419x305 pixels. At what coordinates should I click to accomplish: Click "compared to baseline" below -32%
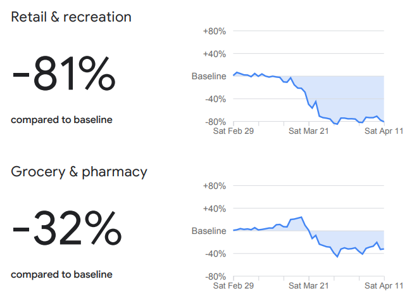pyautogui.click(x=61, y=275)
